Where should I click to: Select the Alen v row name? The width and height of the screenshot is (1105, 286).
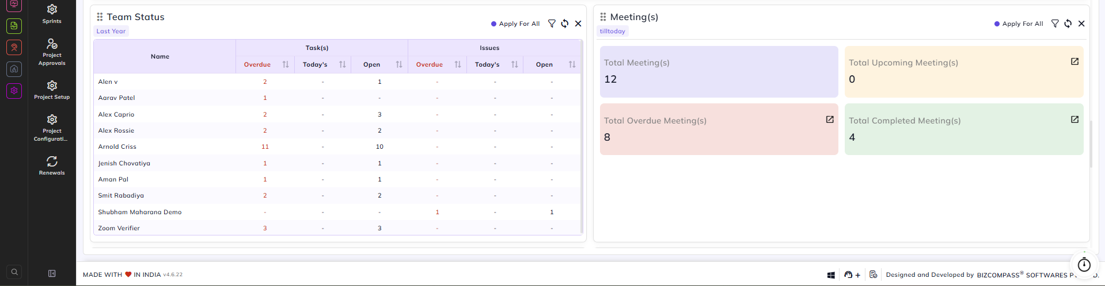pyautogui.click(x=108, y=82)
